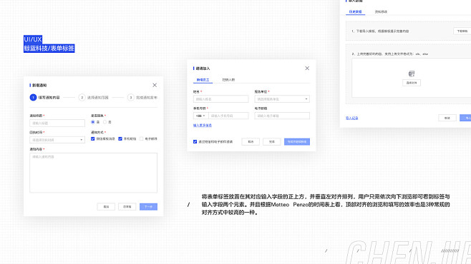
Task: Open the import records link in import dialog
Action: pos(352,118)
